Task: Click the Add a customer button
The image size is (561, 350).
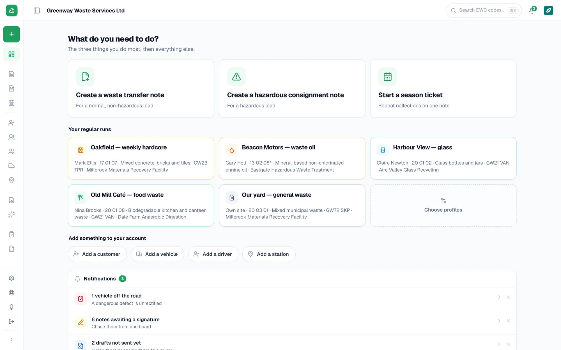Action: click(97, 254)
